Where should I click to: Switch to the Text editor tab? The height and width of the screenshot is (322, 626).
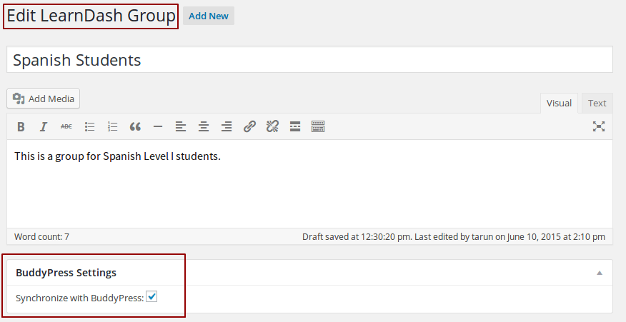click(x=597, y=103)
